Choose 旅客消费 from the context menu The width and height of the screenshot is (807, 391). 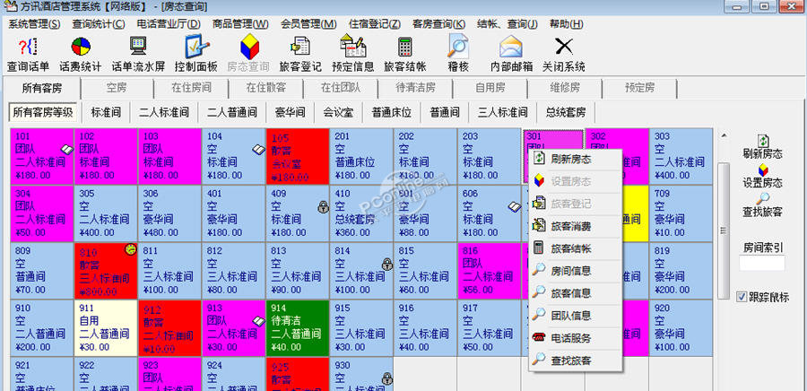coord(576,225)
